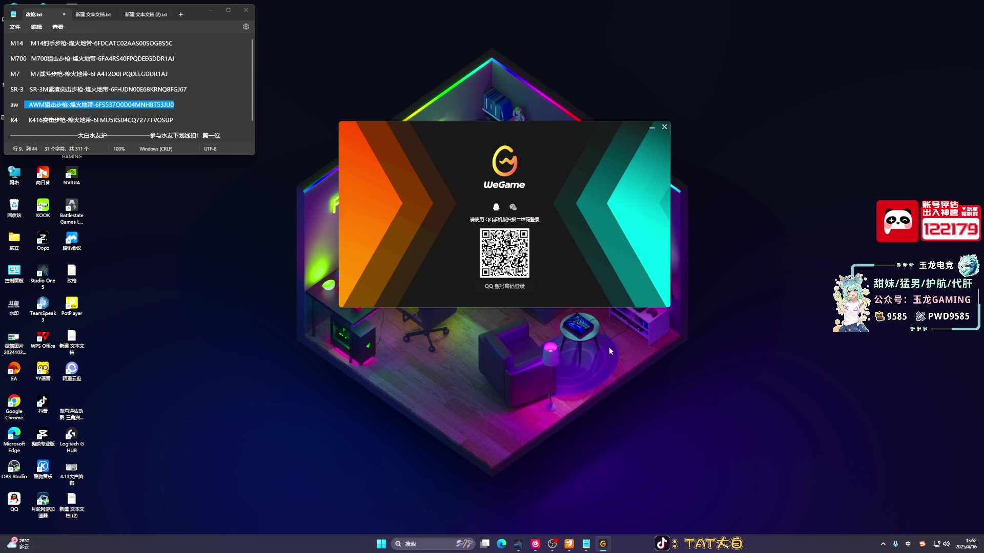Add a new Notepad tab

click(180, 14)
